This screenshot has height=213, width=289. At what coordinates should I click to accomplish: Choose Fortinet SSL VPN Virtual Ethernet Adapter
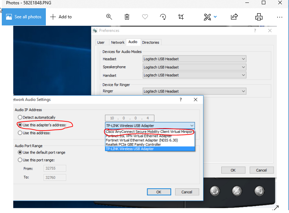(150, 136)
